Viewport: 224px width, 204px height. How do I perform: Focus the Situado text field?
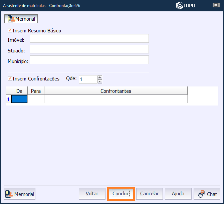(89, 49)
